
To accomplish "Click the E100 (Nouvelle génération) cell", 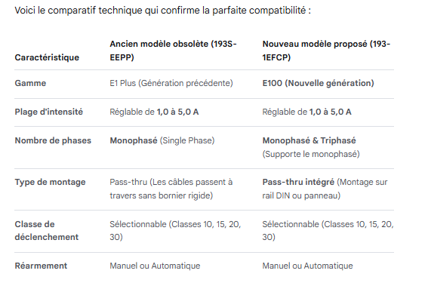I will [x=318, y=83].
